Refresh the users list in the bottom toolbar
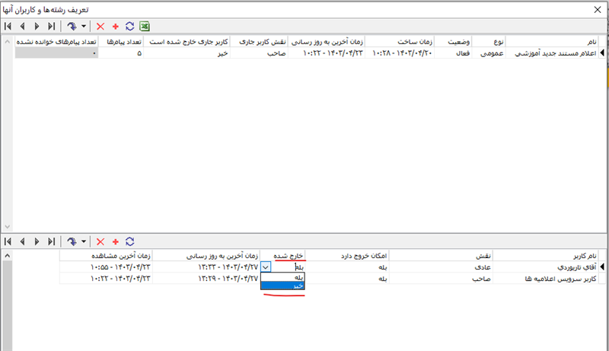The height and width of the screenshot is (351, 609). (x=129, y=241)
